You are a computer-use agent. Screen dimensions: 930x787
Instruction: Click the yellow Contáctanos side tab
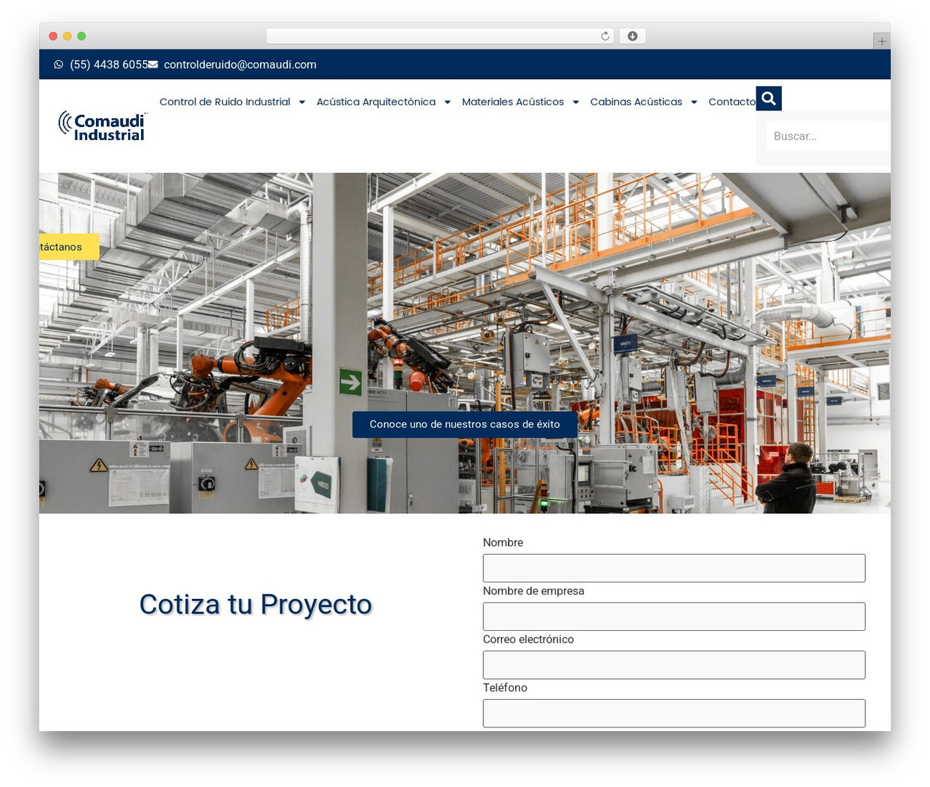pos(69,247)
